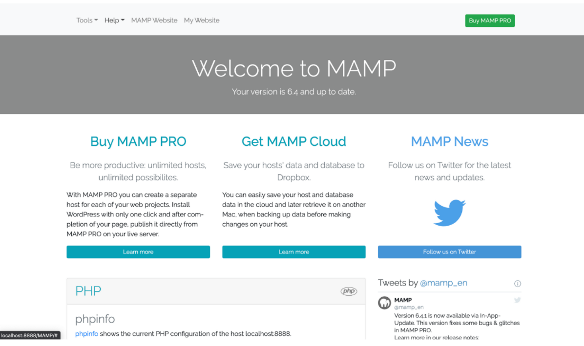Open the @mamp_en link in Tweets heading

(x=443, y=283)
